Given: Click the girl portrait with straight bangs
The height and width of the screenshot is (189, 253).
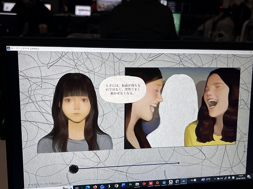Looking at the screenshot, I should point(75,113).
